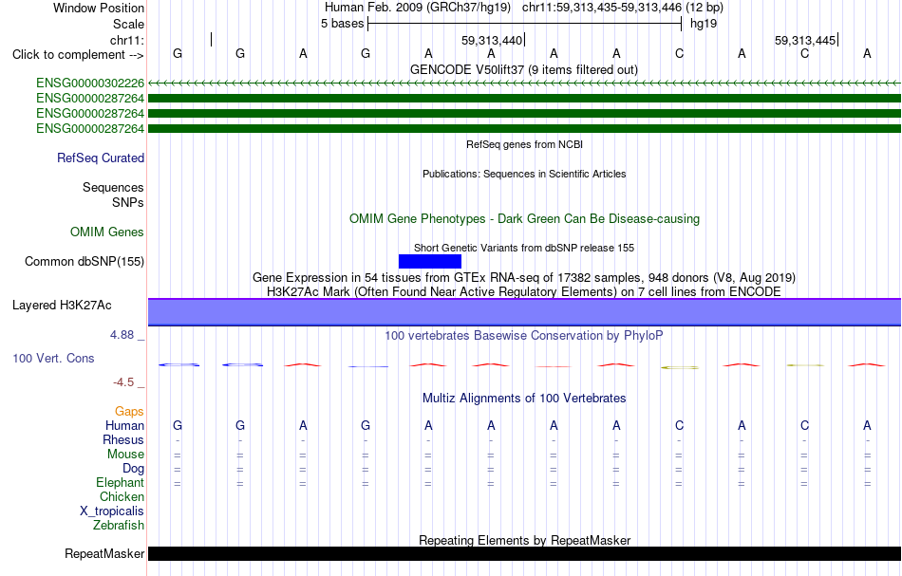Click the RepeatMasker track label

pyautogui.click(x=104, y=553)
